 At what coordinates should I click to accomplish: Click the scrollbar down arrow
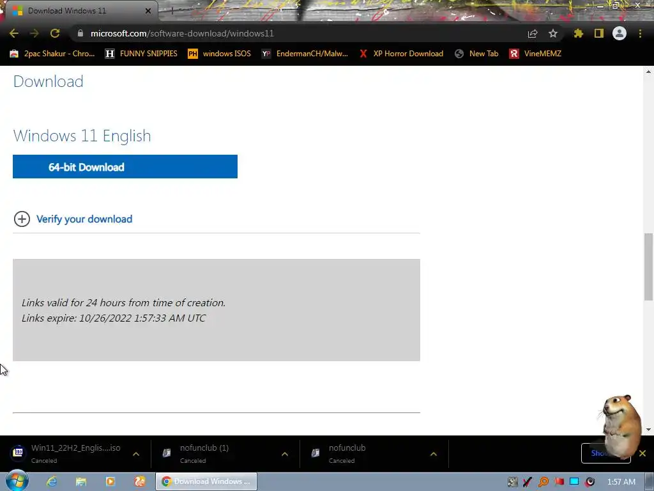(648, 429)
